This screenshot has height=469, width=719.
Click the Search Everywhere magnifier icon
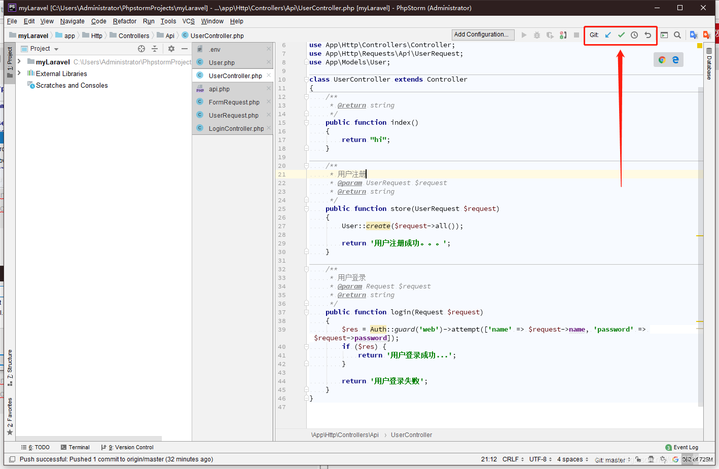[677, 35]
